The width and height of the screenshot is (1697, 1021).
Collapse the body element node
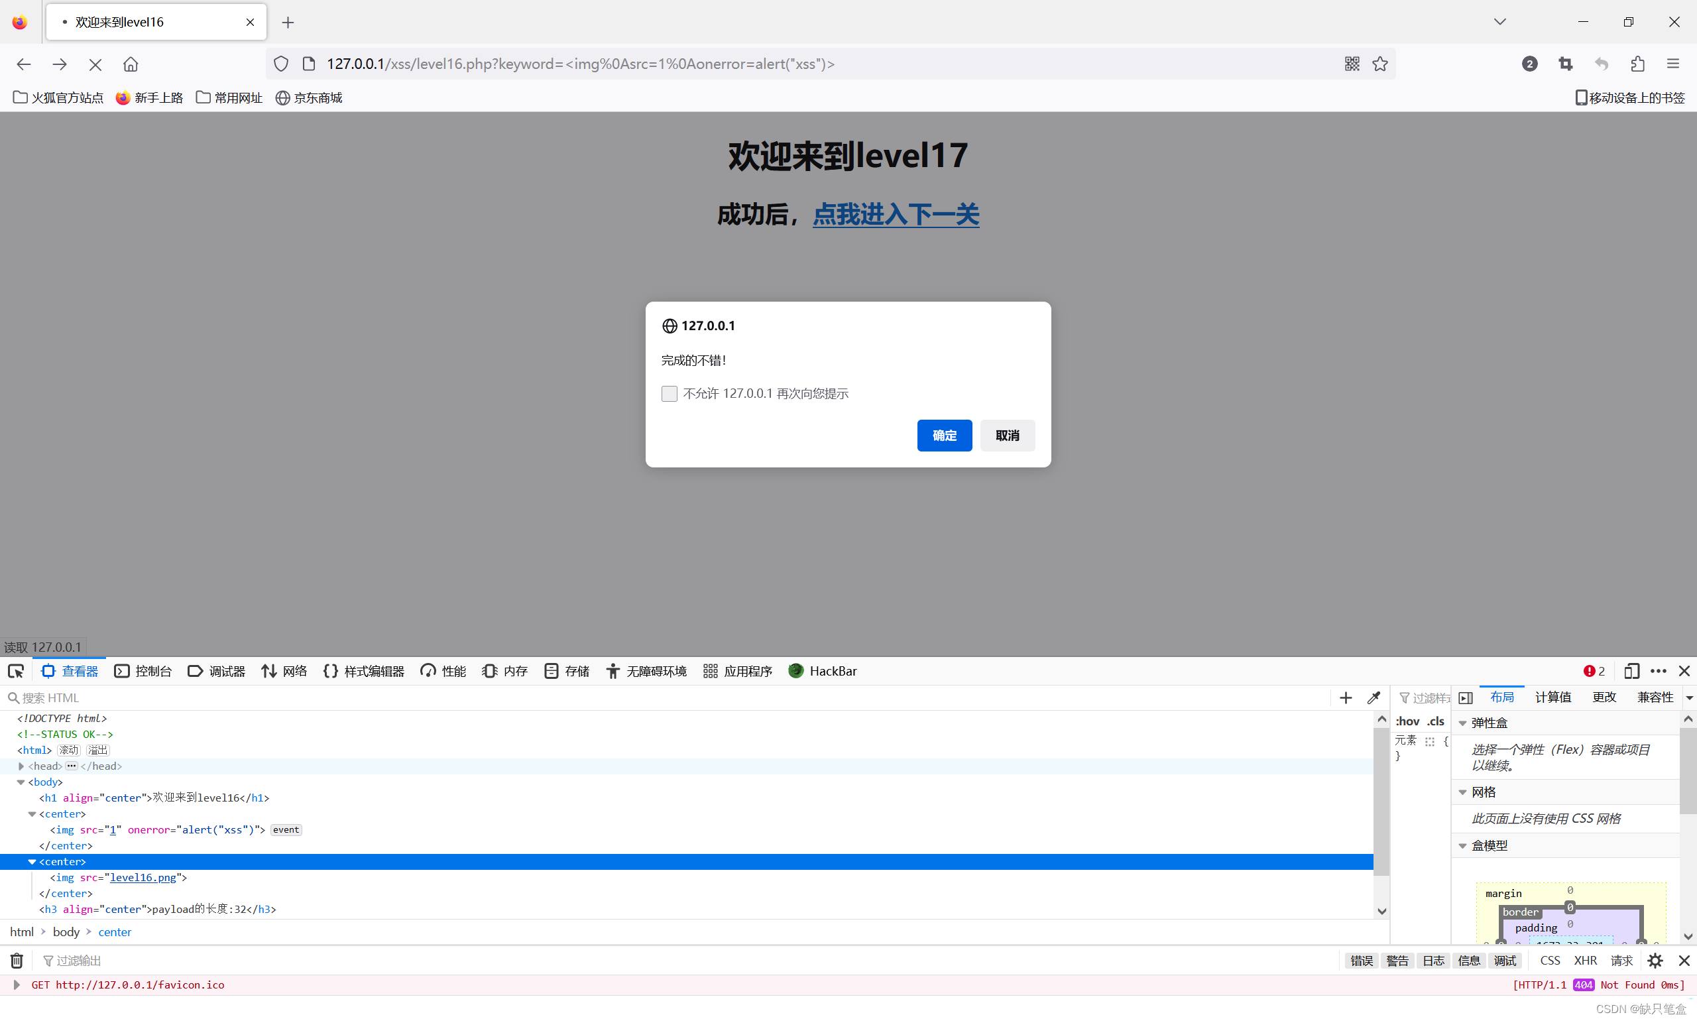tap(21, 782)
